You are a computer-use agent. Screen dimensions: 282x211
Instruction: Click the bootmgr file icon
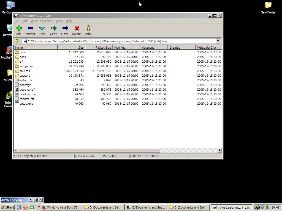[17, 85]
